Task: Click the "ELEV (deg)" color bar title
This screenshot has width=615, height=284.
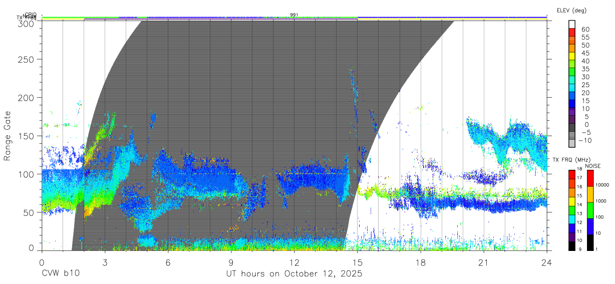Action: coord(571,11)
